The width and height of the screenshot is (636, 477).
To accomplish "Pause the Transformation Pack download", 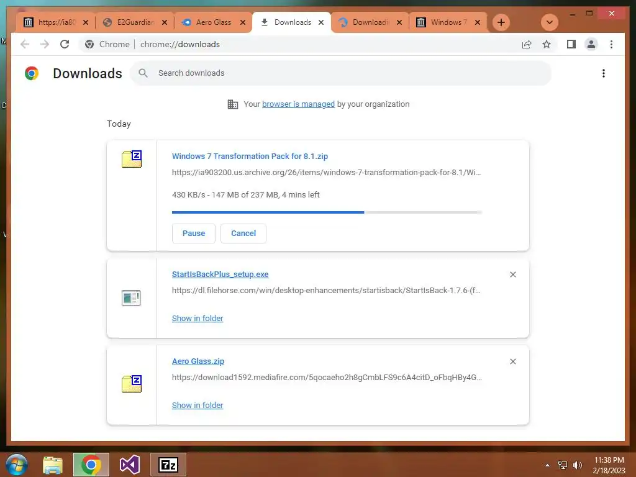I will [194, 234].
